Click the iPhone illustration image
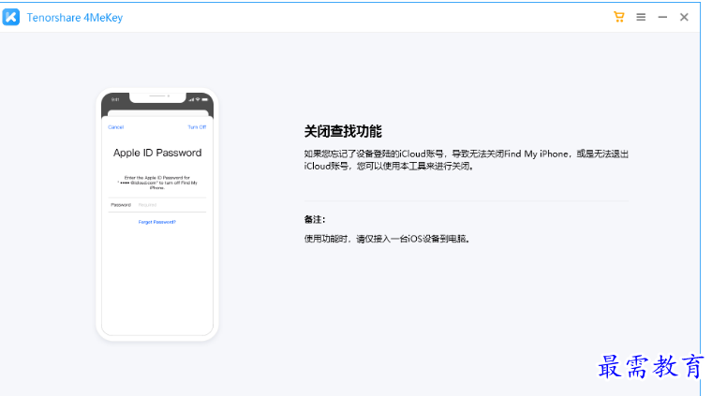712x396 pixels. (x=157, y=214)
